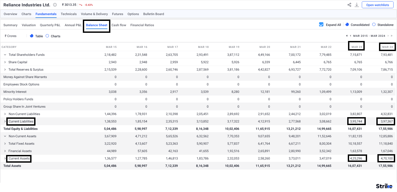397x192 pixels.
Task: Go to previous period with single-left arrow
Action: pyautogui.click(x=350, y=36)
